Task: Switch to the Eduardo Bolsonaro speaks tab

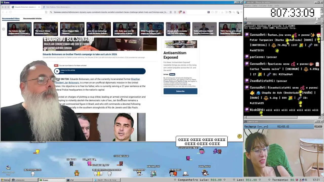Action: pyautogui.click(x=25, y=7)
